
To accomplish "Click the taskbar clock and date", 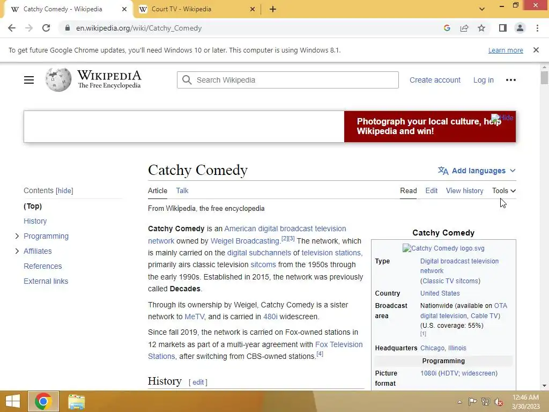I will pyautogui.click(x=525, y=402).
